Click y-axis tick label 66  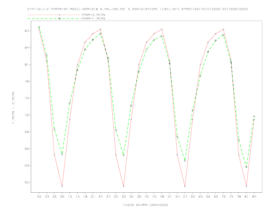[x=27, y=149]
